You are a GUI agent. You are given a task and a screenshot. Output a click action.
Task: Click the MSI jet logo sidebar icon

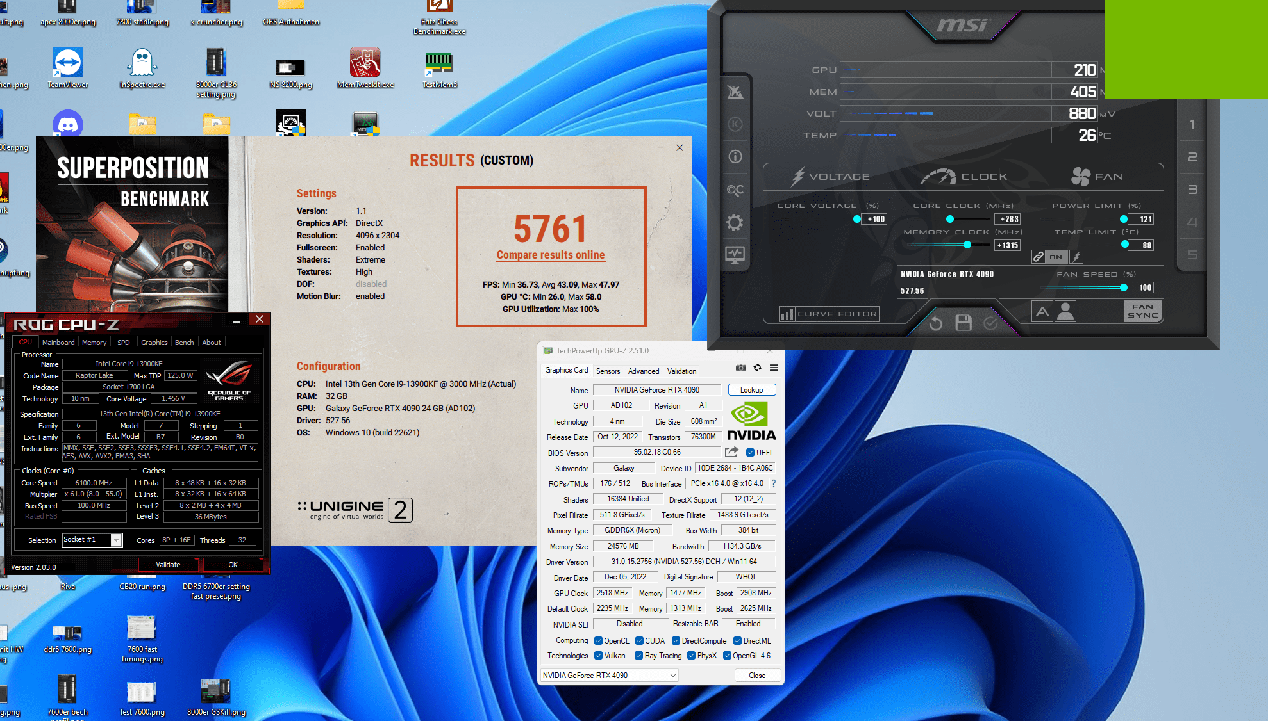point(735,92)
